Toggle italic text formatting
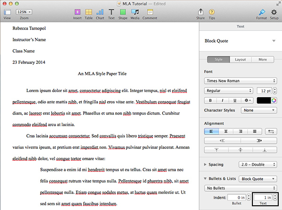Screen dimensions: 282x210 click(x=222, y=100)
